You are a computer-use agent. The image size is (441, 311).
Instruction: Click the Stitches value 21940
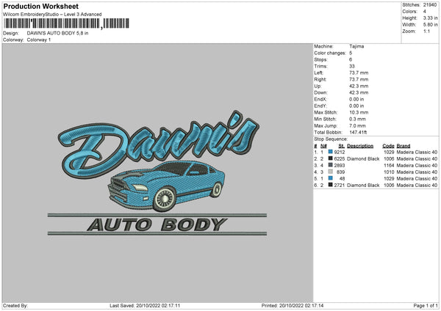click(430, 4)
